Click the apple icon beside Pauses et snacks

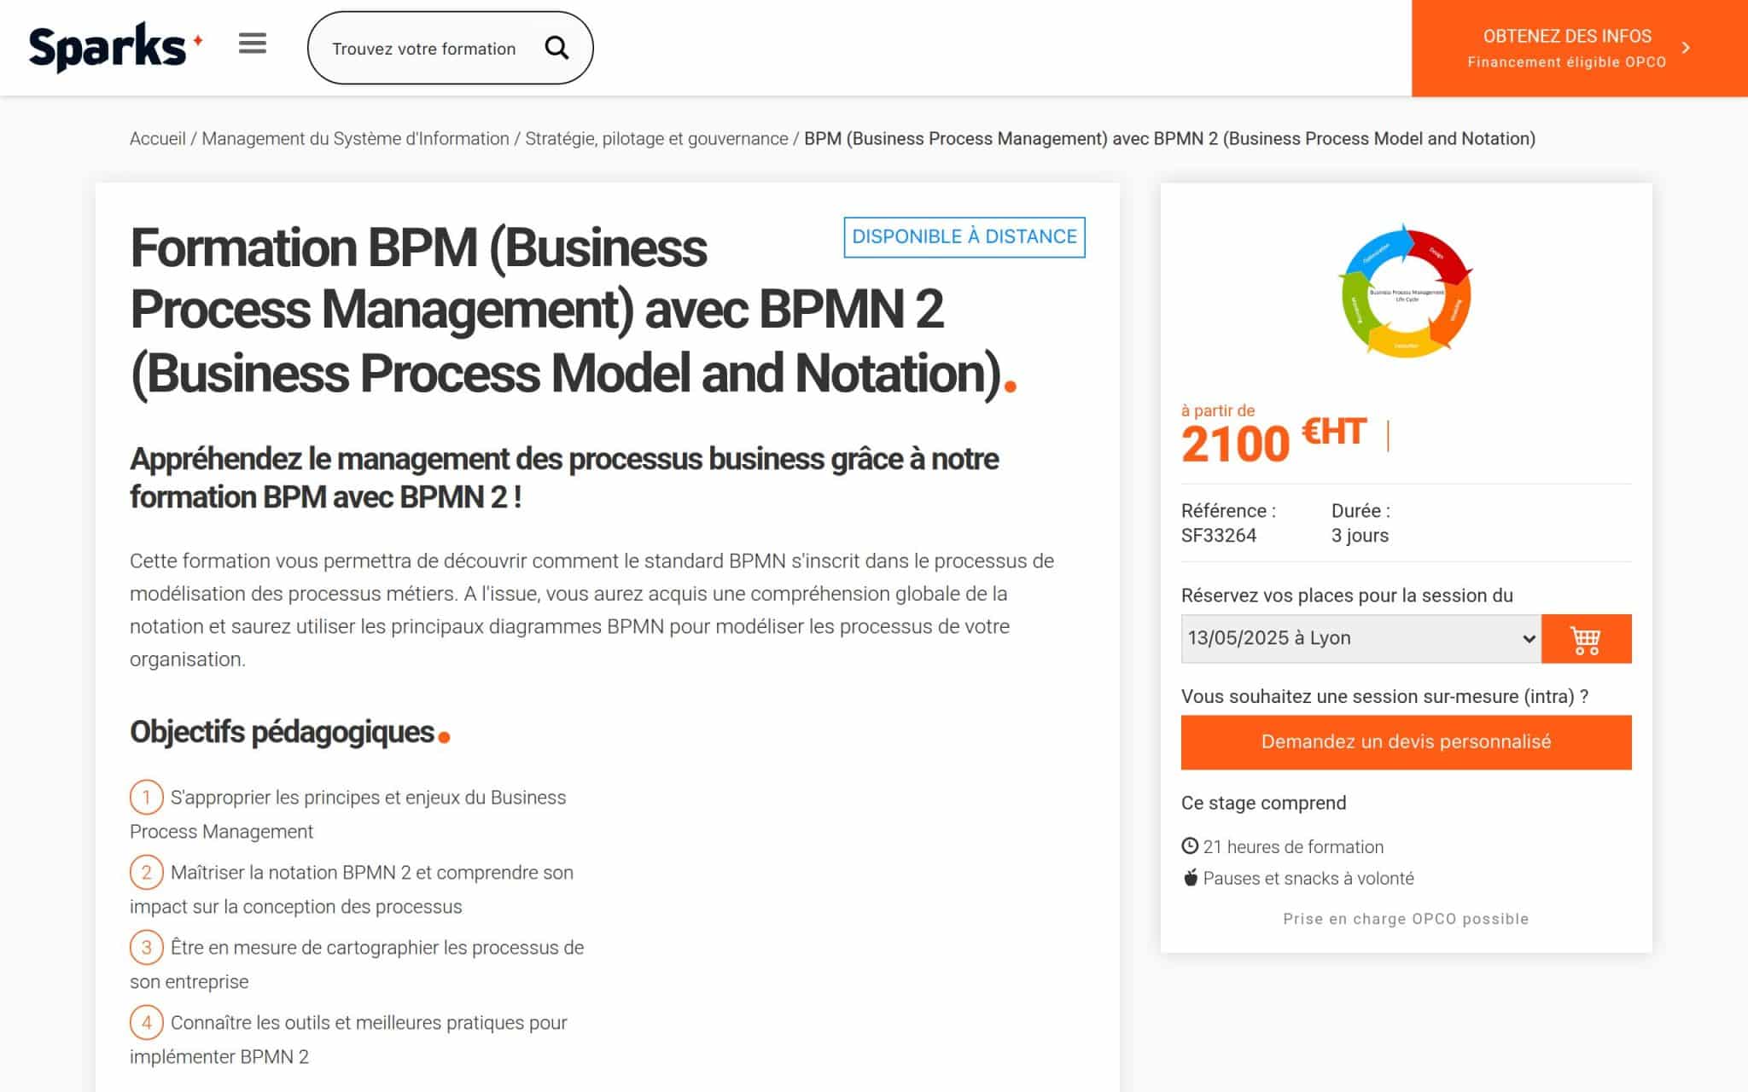(1191, 878)
